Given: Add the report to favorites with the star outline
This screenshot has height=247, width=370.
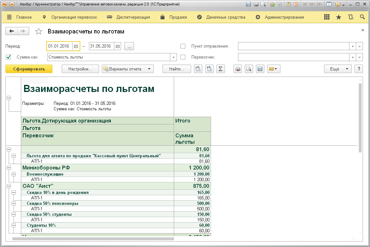Looking at the screenshot, I should [39, 31].
